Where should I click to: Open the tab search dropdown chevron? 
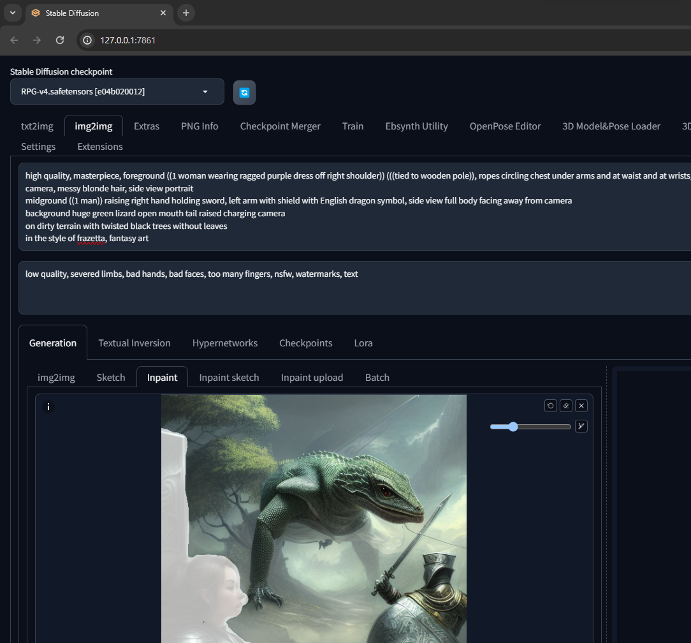(x=13, y=13)
